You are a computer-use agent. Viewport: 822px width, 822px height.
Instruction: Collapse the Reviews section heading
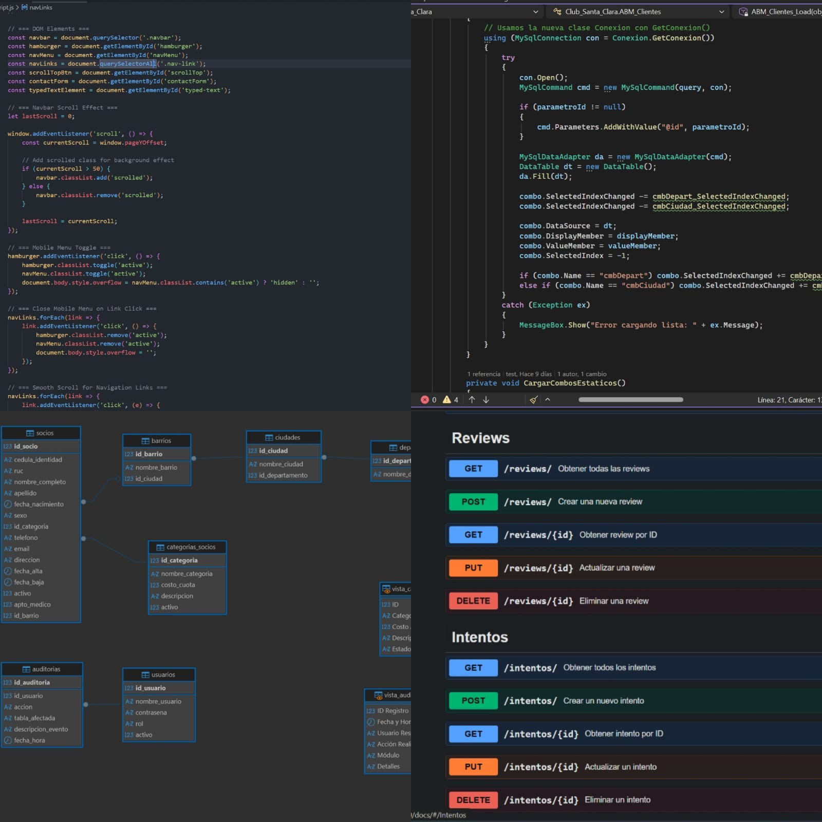pyautogui.click(x=480, y=438)
